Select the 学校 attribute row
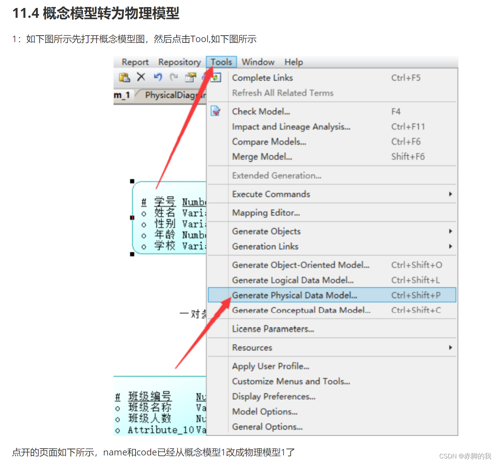Viewport: 497px width, 463px height. 173,246
